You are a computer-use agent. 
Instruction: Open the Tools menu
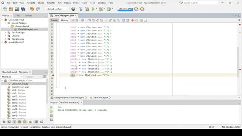tap(93, 3)
